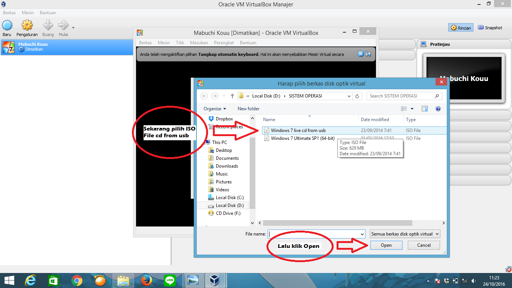The width and height of the screenshot is (512, 288).
Task: Open Mesin menu in VirtualBox Manager
Action: [28, 13]
